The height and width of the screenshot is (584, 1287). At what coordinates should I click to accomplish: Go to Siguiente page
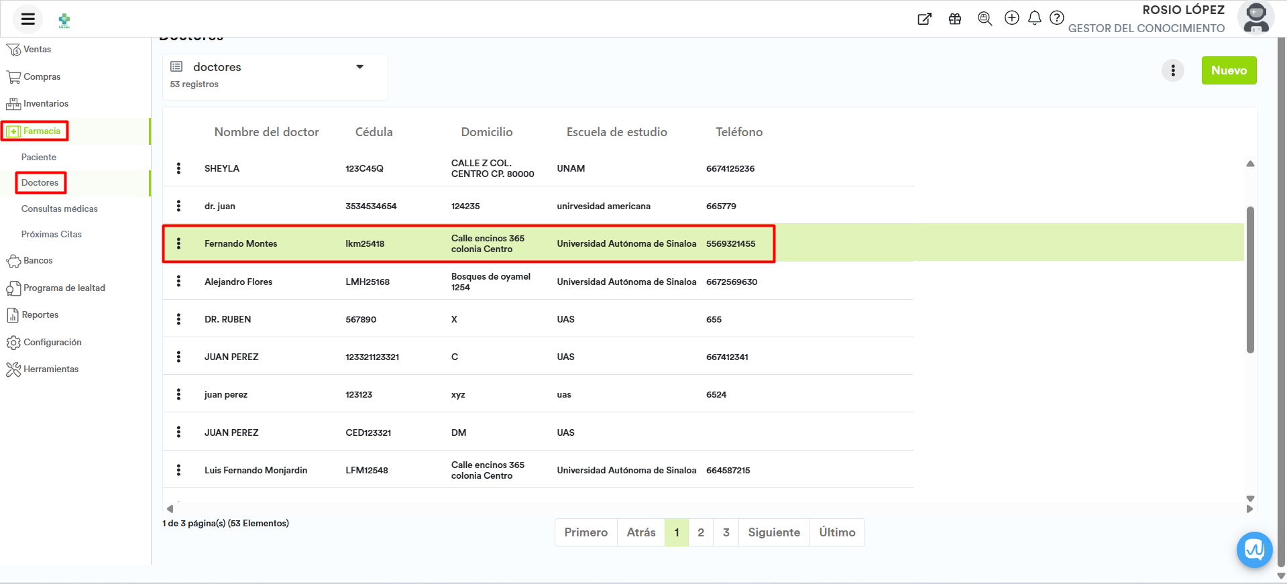click(773, 532)
